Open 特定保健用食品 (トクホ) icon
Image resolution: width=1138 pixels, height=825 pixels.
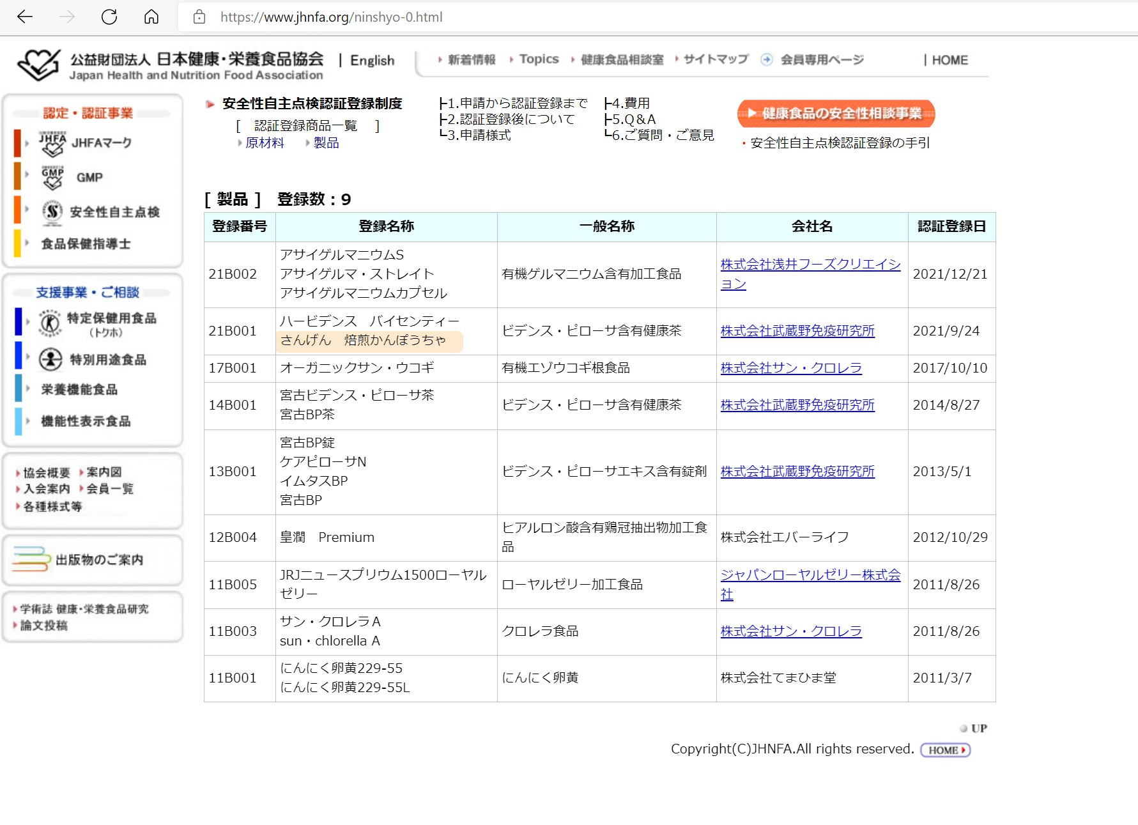coord(50,323)
